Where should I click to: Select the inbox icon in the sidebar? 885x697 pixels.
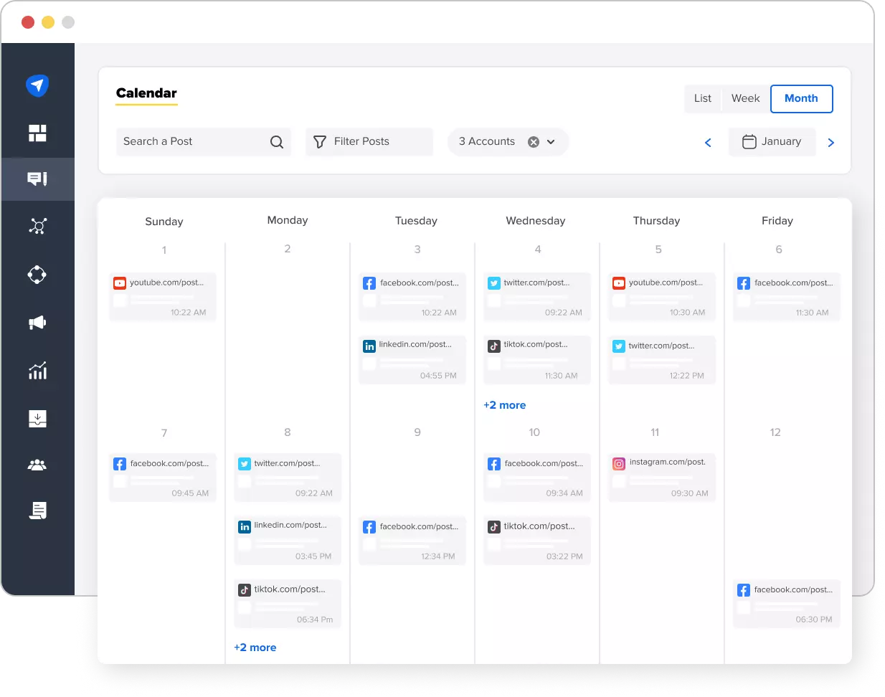[37, 418]
